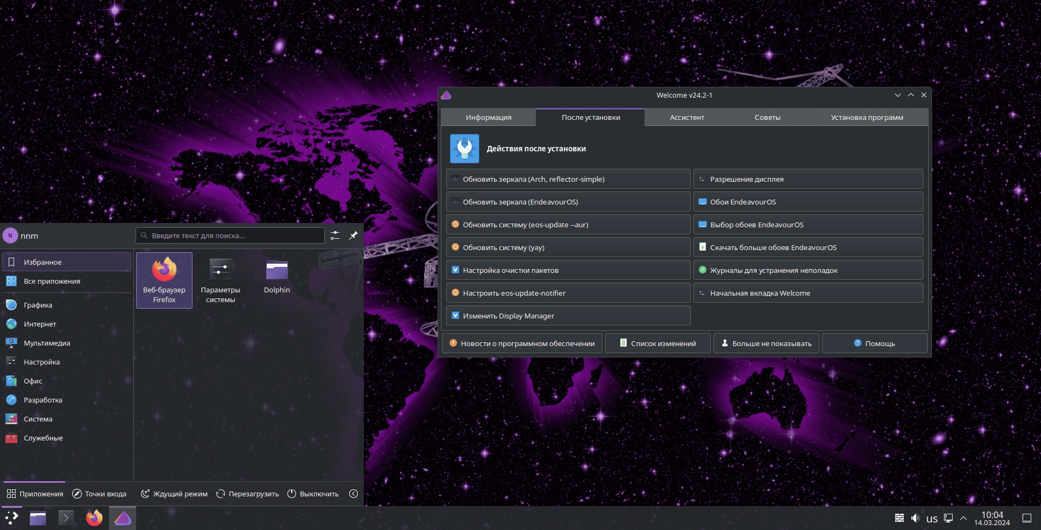Open the volume control in tray

[915, 518]
